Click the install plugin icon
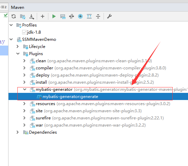This screenshot has height=166, width=188. pos(32,83)
